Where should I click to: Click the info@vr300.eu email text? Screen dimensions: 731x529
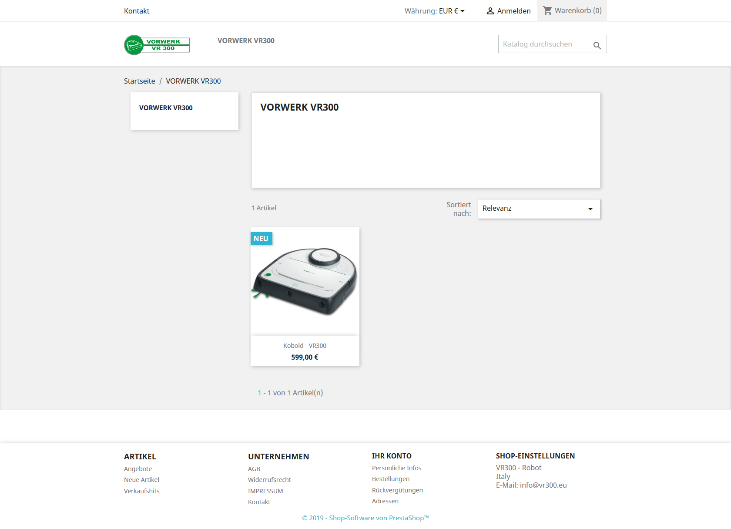point(543,485)
